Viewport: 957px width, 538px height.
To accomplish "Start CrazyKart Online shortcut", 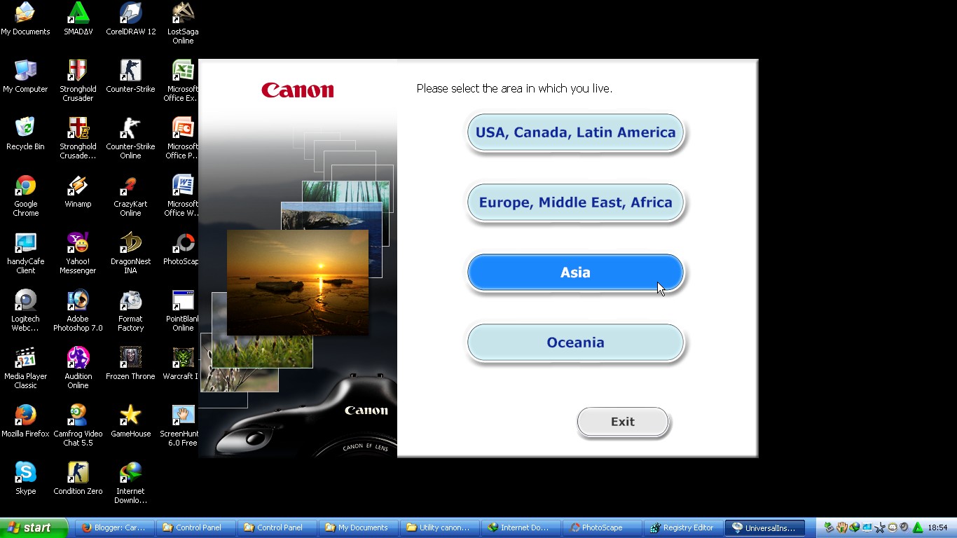I will click(x=130, y=196).
